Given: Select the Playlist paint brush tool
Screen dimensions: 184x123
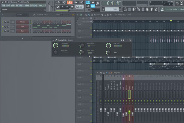Looking at the screenshot, I should (x=89, y=15).
